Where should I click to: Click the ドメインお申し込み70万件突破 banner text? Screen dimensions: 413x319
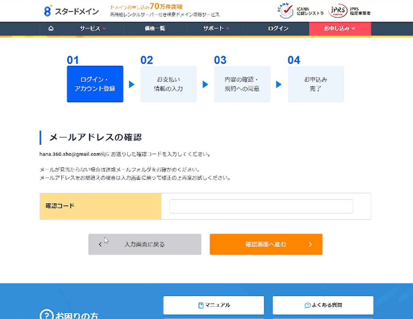point(146,7)
